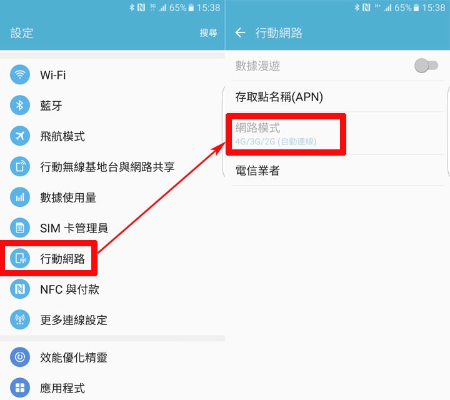450x400 pixels.
Task: Tap the 應用程式 apps grid icon
Action: 20,387
